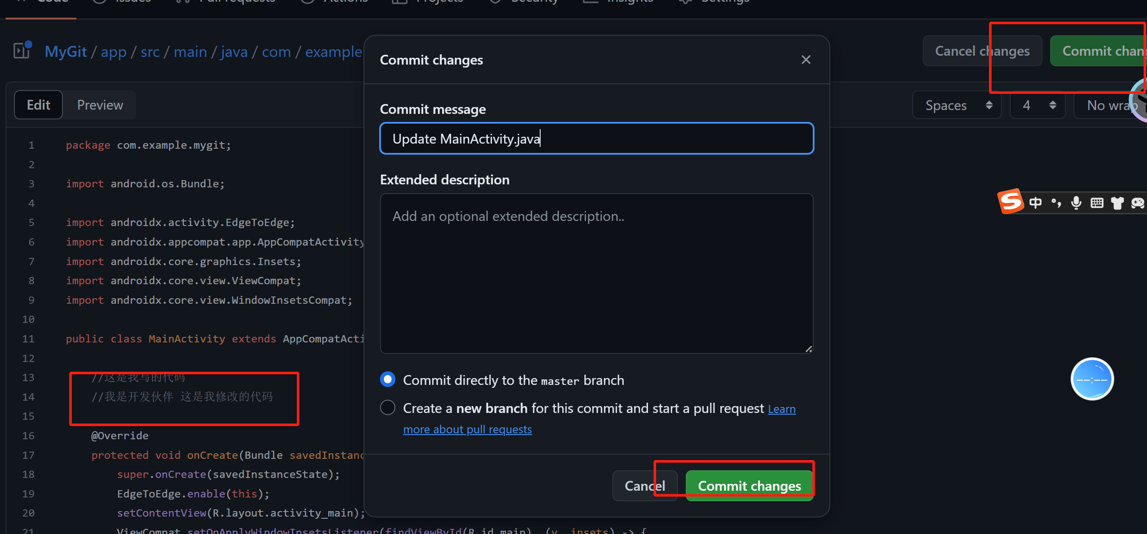
Task: Select Commit directly to the master branch
Action: pyautogui.click(x=387, y=379)
